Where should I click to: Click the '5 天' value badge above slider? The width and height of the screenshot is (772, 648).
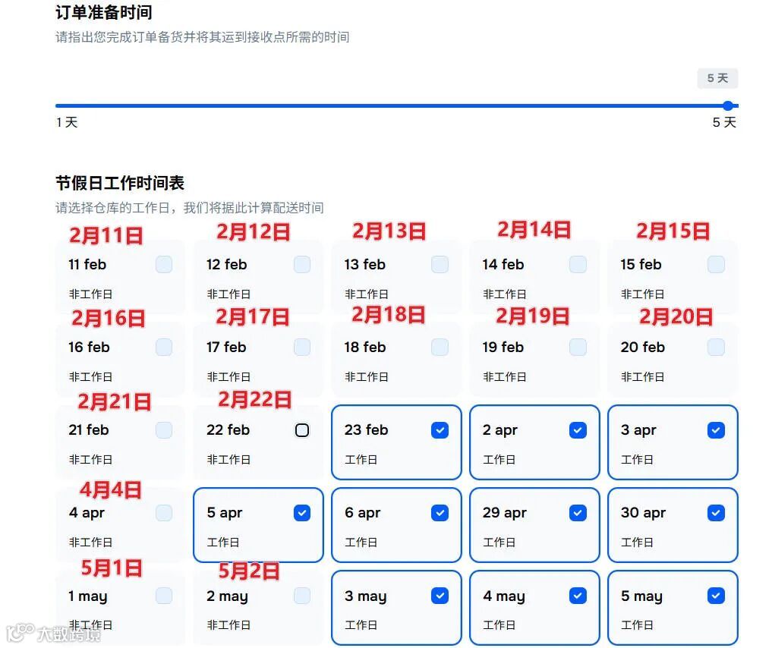click(717, 78)
